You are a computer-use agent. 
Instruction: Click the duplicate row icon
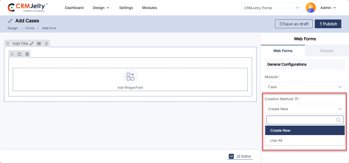click(20, 54)
